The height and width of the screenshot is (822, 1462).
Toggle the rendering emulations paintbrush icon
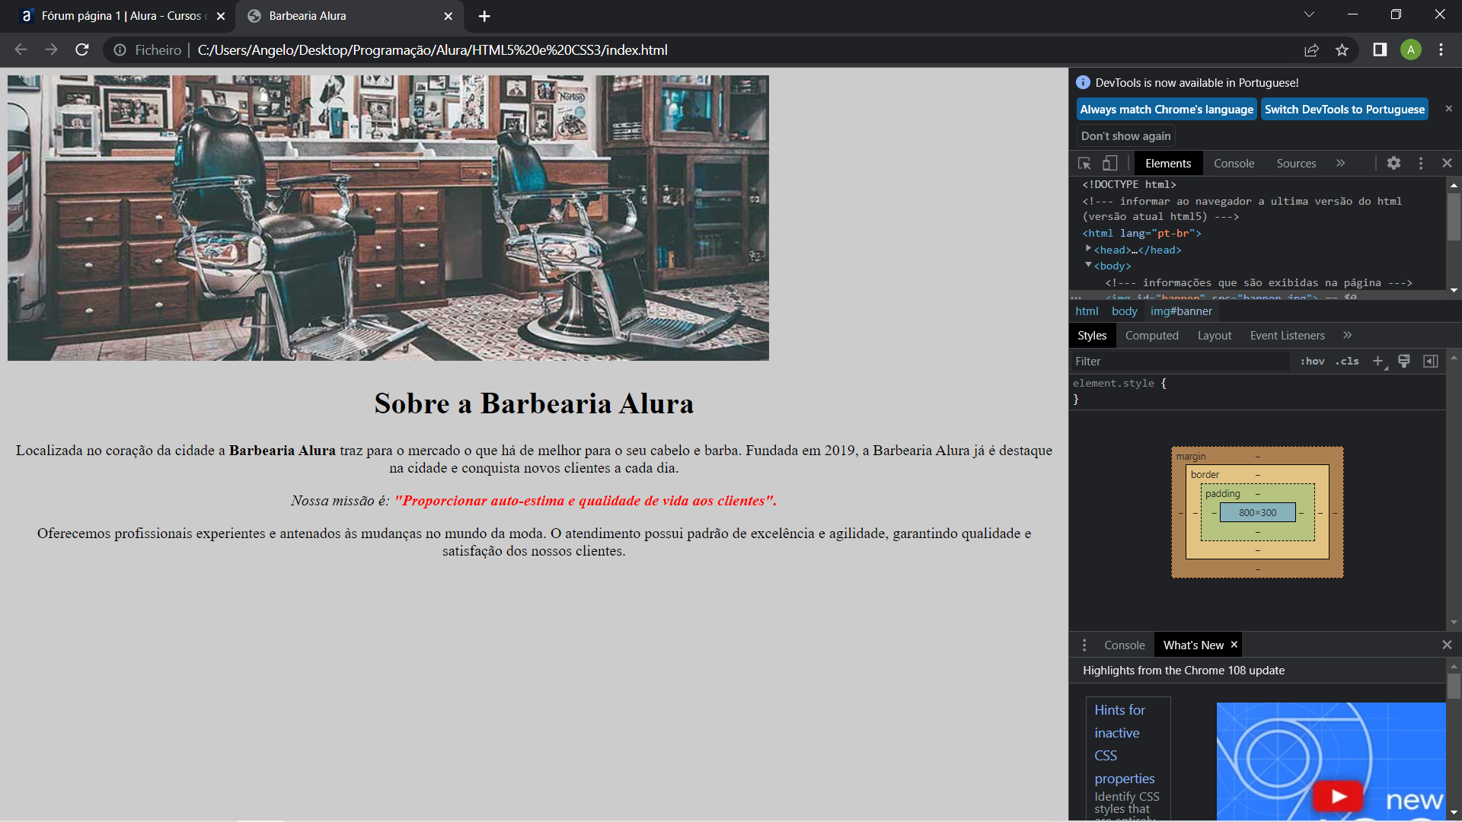1404,361
